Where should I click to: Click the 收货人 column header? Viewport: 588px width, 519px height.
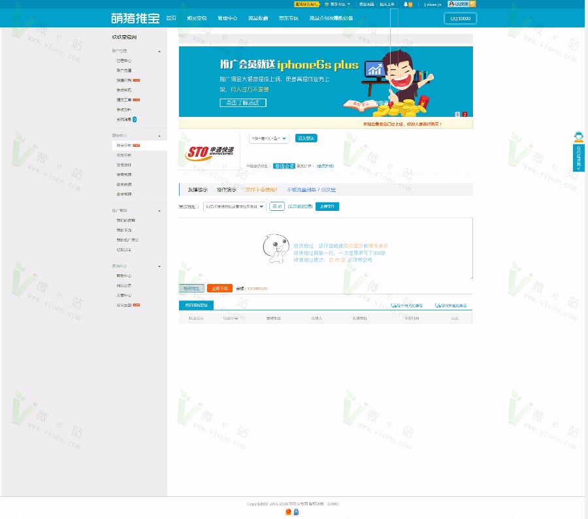316,318
